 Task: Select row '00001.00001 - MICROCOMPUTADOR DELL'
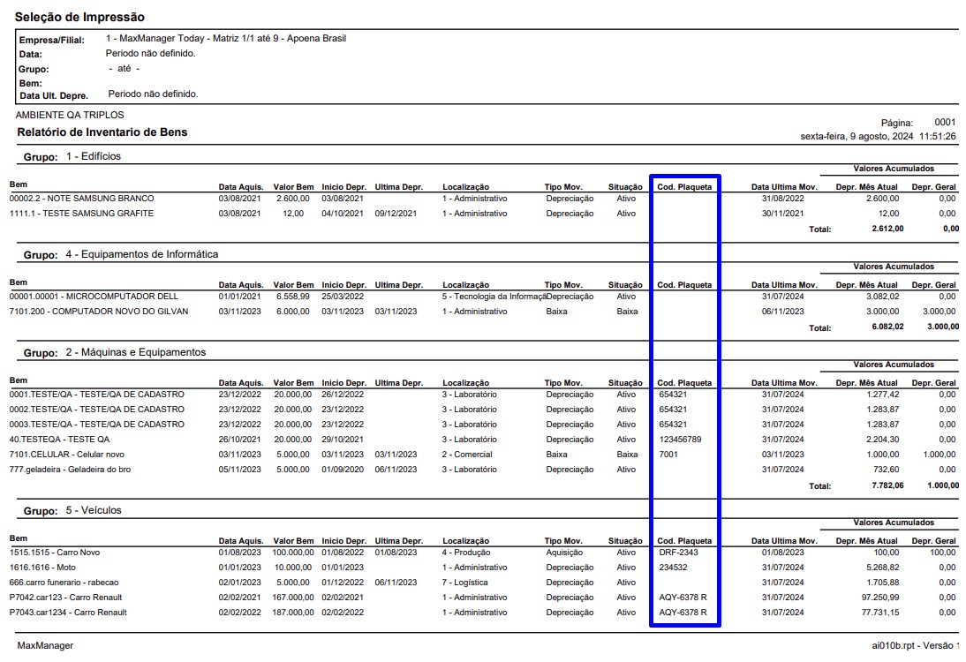coord(482,297)
